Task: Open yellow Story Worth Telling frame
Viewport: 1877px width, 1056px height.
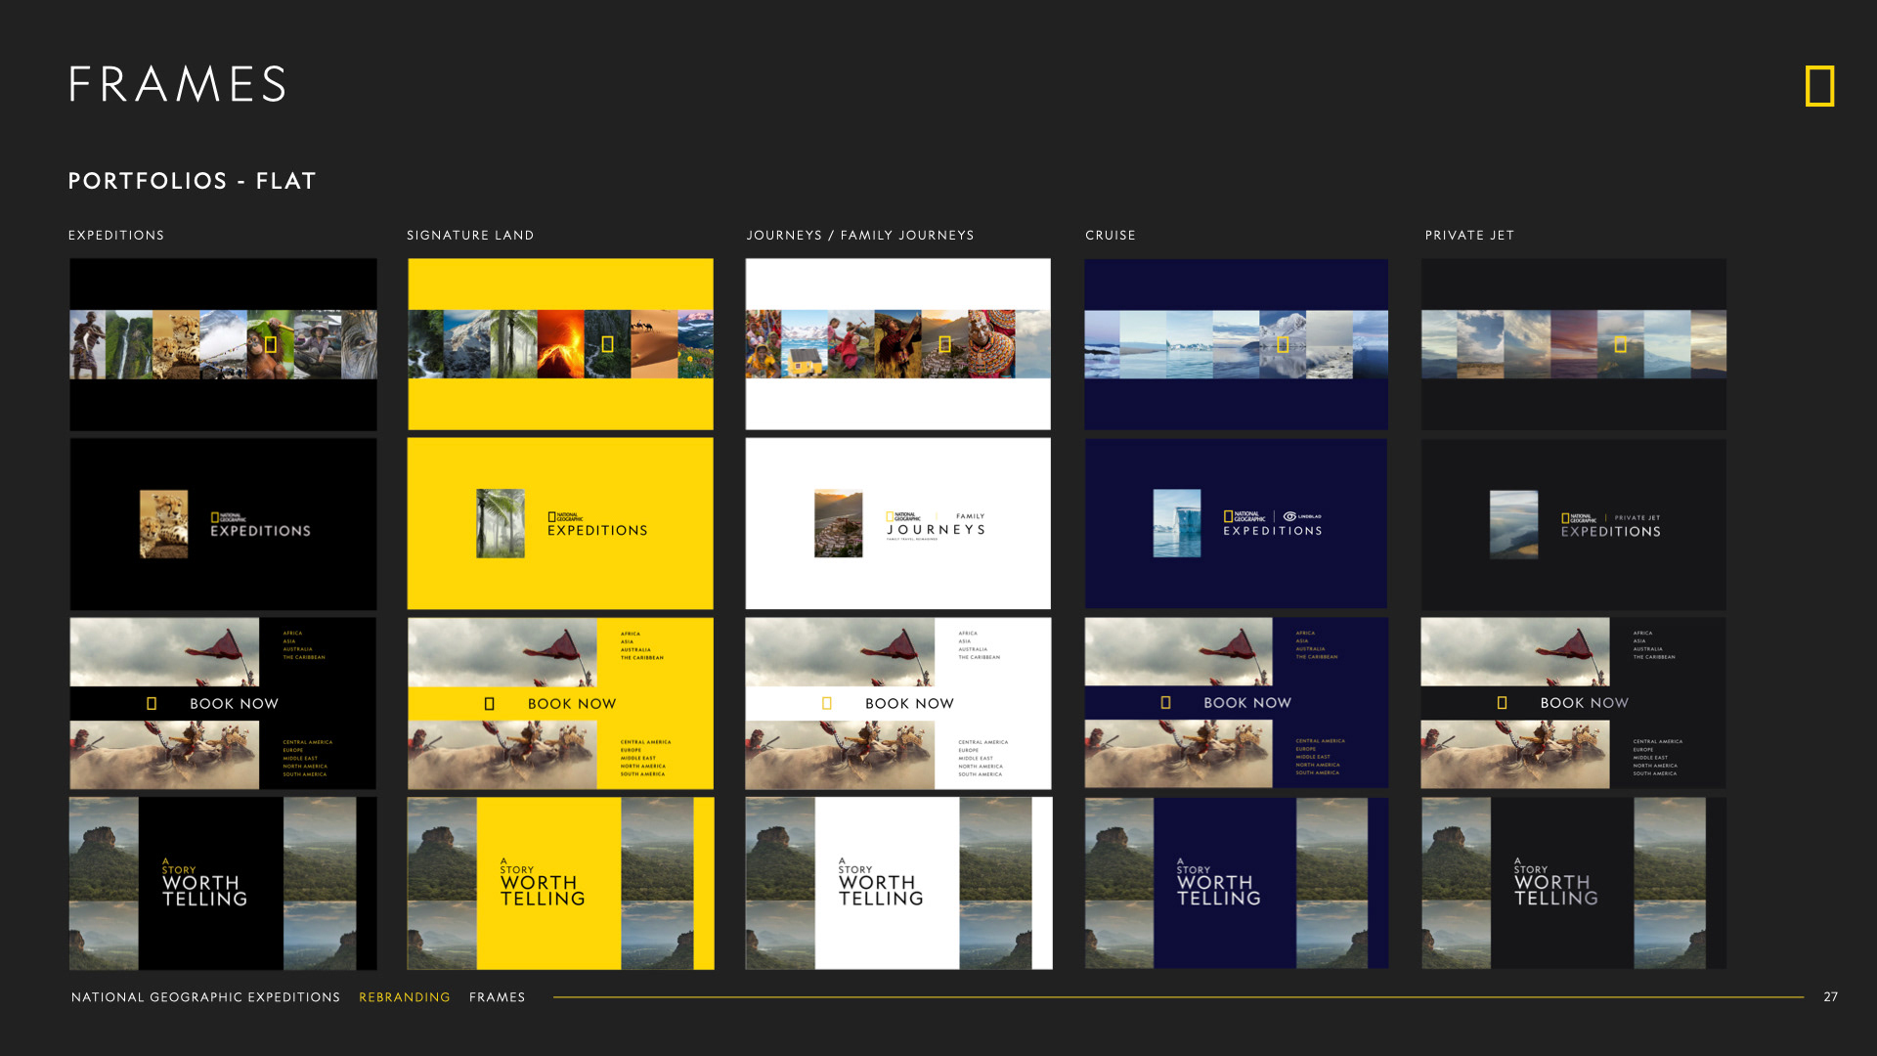Action: (560, 883)
